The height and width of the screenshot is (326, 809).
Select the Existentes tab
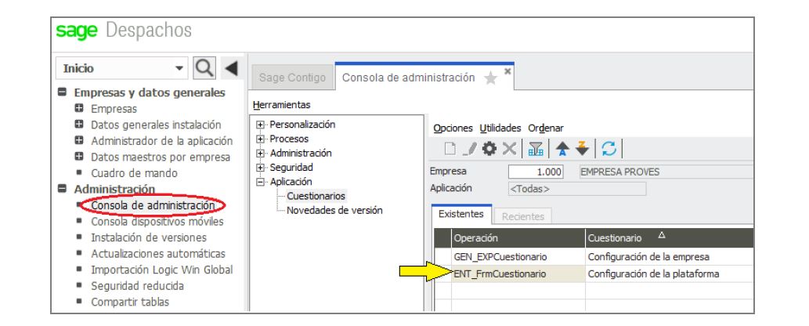tap(461, 215)
